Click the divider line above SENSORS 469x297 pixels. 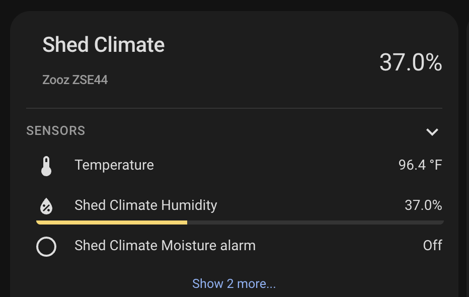[234, 108]
